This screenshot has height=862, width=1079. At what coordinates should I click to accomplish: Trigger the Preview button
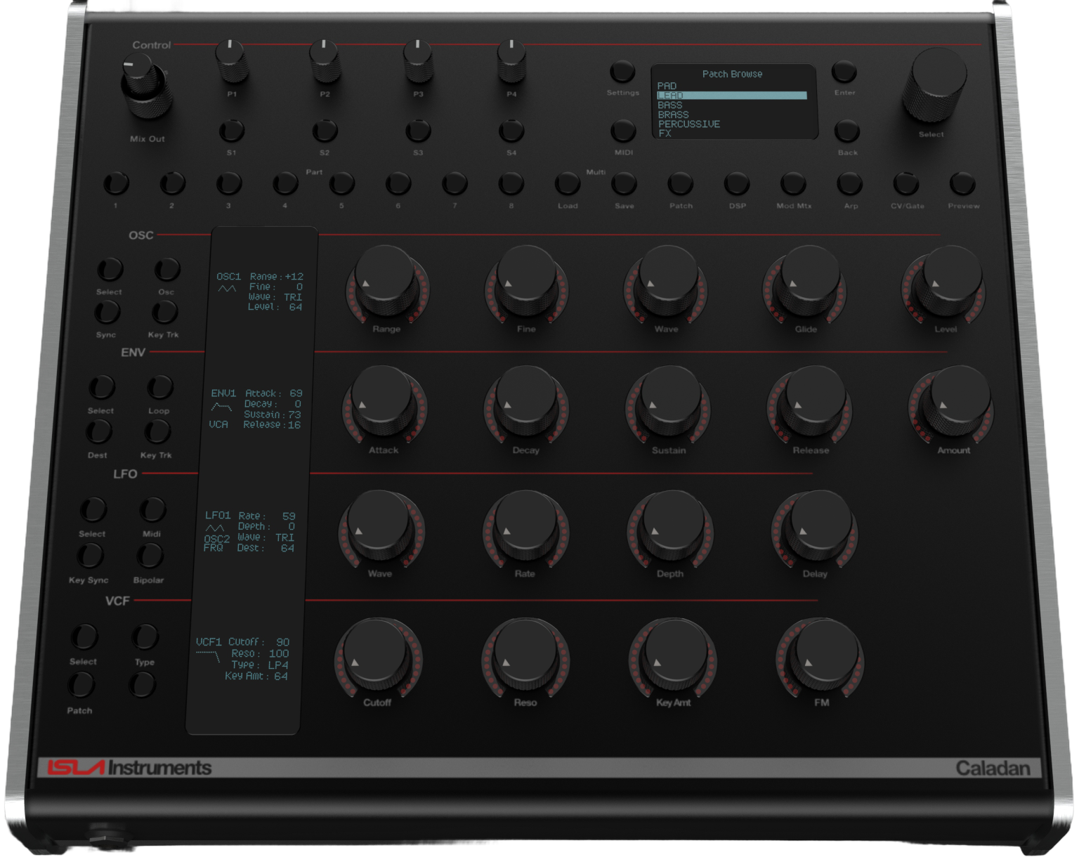pyautogui.click(x=963, y=183)
